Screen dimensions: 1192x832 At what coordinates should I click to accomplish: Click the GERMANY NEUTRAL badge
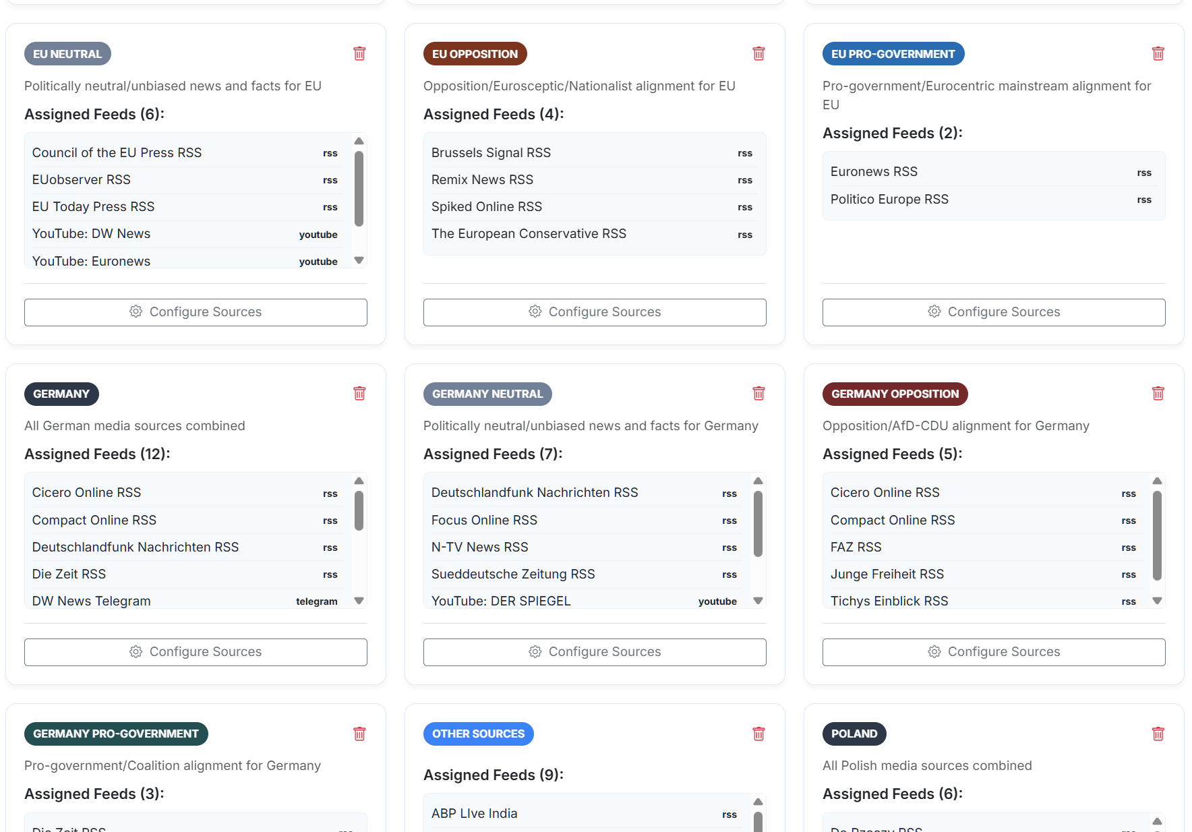(487, 394)
